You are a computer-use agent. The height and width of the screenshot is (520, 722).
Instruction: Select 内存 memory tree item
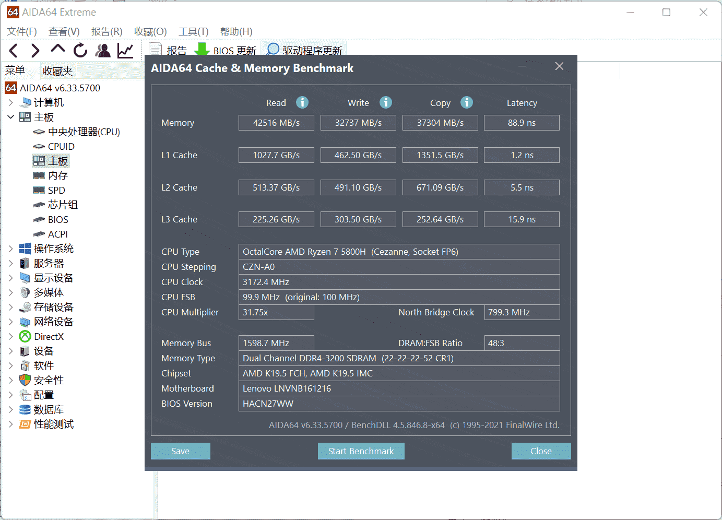(51, 175)
